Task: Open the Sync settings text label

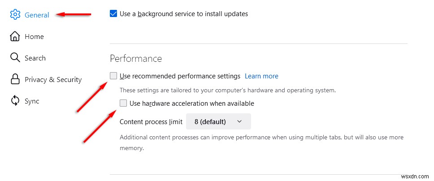Action: click(x=32, y=101)
